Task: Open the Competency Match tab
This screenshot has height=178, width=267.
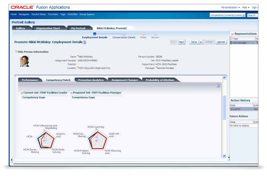Action: point(58,80)
